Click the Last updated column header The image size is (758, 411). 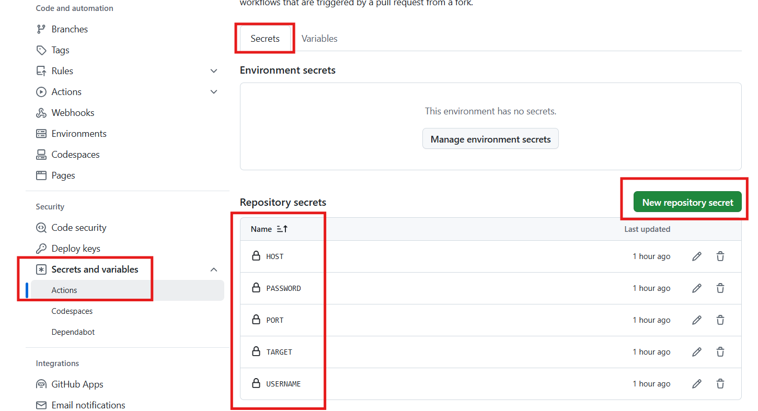pos(647,229)
